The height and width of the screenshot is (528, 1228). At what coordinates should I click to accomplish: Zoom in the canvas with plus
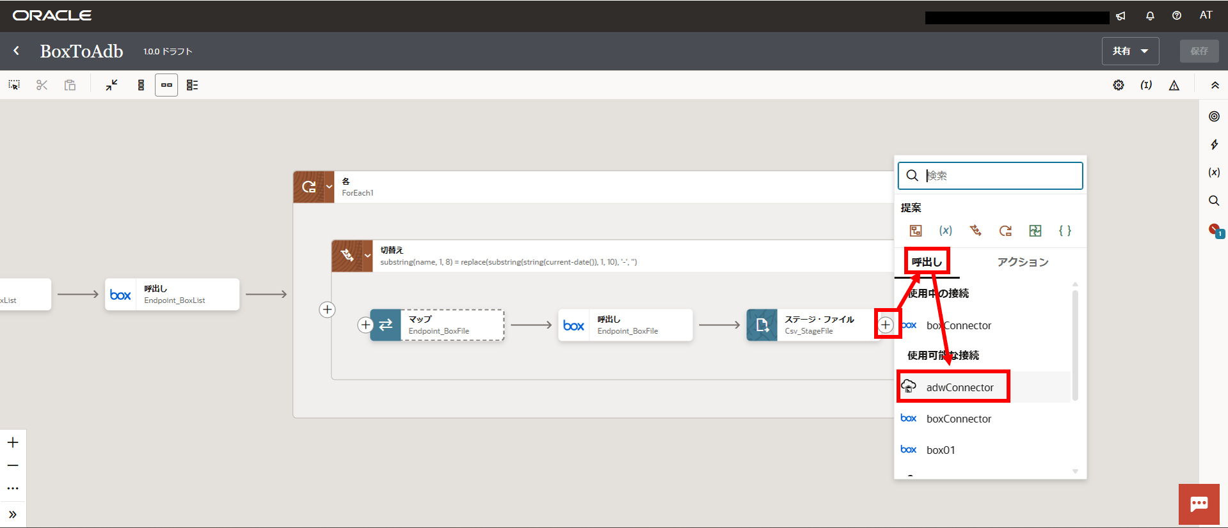point(13,442)
